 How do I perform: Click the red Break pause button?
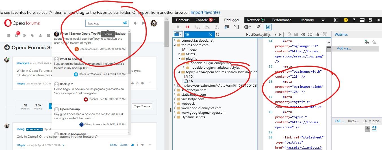coord(188,27)
